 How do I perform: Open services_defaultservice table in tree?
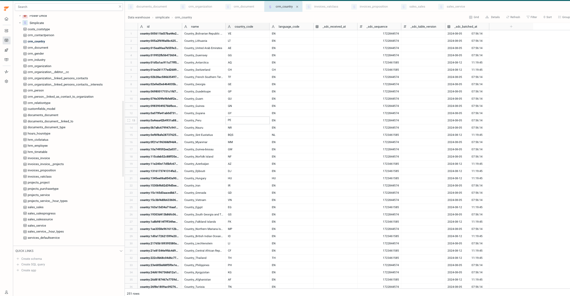pos(43,238)
